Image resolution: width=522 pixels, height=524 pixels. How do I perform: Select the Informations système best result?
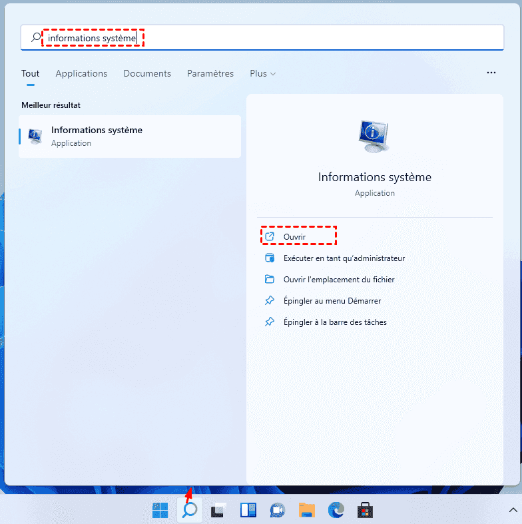click(x=130, y=136)
